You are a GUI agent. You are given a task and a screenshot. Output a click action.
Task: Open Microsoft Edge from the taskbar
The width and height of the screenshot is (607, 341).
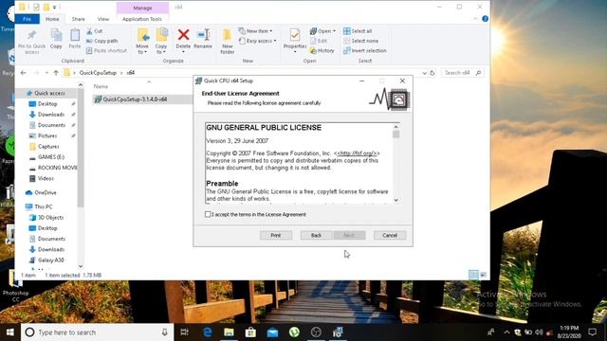click(x=208, y=332)
